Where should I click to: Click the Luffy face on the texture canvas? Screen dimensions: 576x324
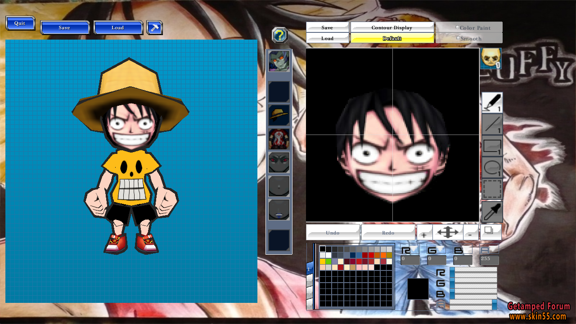tap(392, 145)
